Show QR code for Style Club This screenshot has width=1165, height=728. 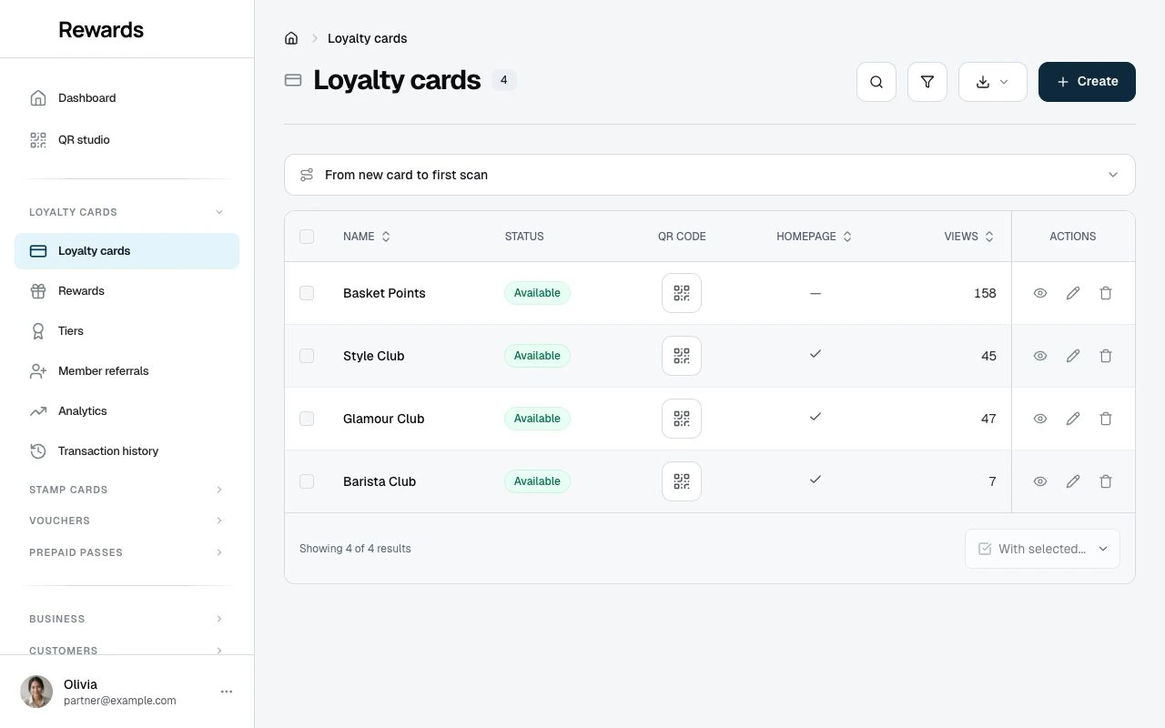click(682, 356)
